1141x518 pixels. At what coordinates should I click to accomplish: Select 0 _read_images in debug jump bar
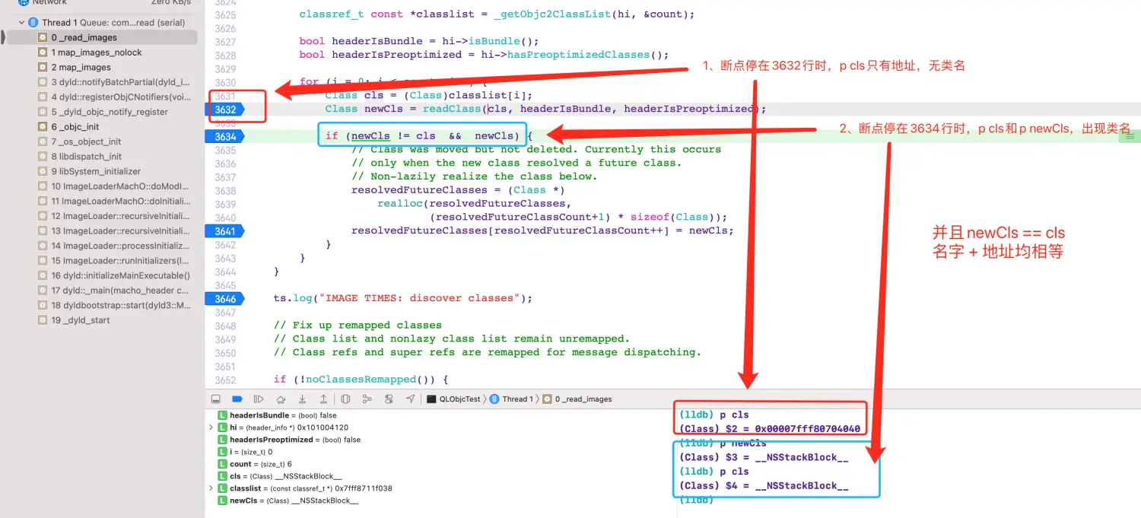pyautogui.click(x=577, y=399)
